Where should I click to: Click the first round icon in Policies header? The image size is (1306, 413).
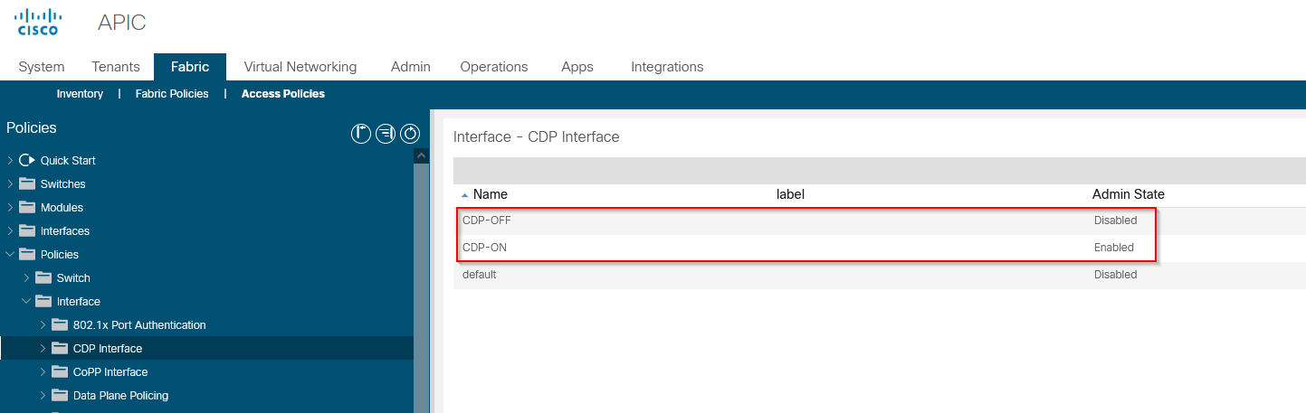pyautogui.click(x=360, y=135)
